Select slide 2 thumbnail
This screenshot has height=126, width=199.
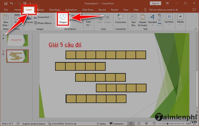[17, 56]
